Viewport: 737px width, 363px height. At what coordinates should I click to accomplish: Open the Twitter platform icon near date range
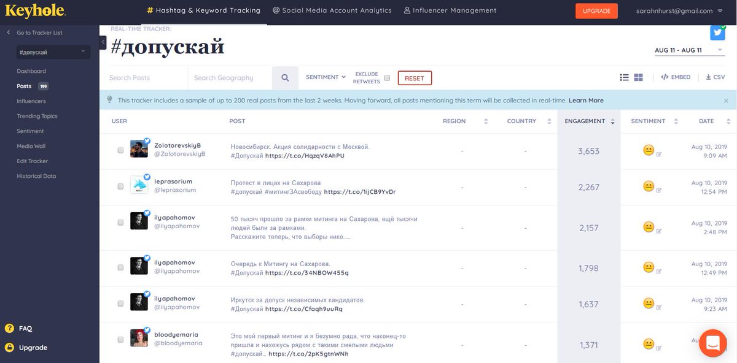pyautogui.click(x=717, y=32)
